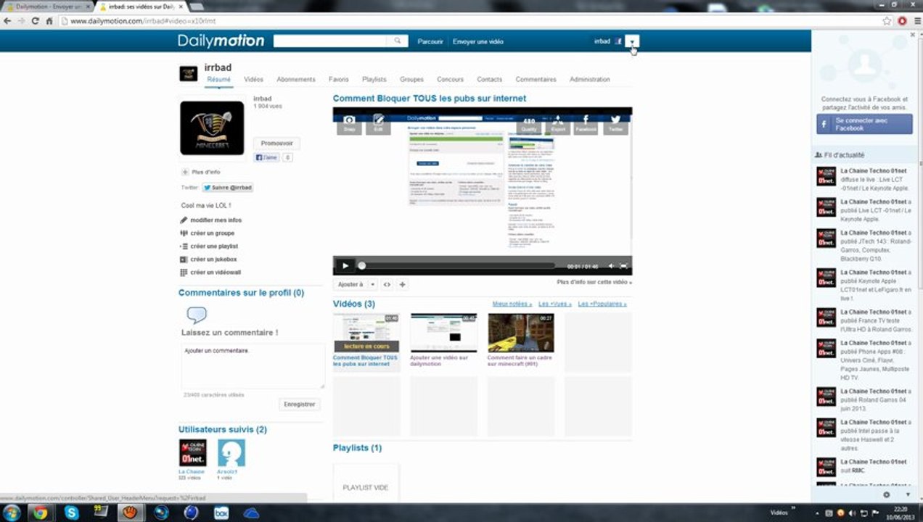The width and height of the screenshot is (923, 522).
Task: Open the Commentaires tab
Action: tap(536, 79)
